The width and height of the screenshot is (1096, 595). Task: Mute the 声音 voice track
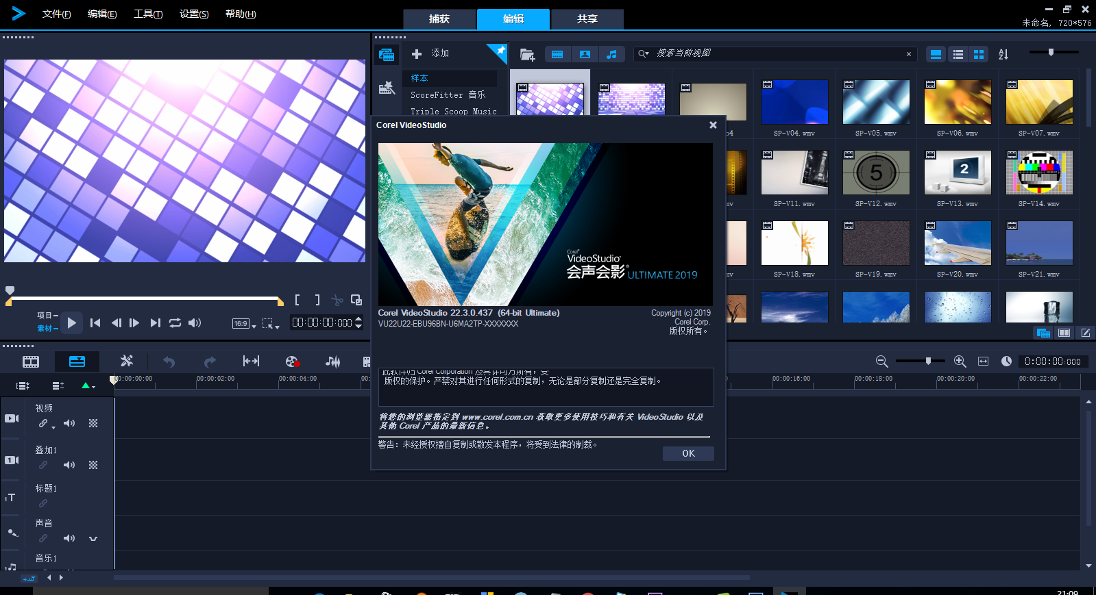[x=69, y=538]
